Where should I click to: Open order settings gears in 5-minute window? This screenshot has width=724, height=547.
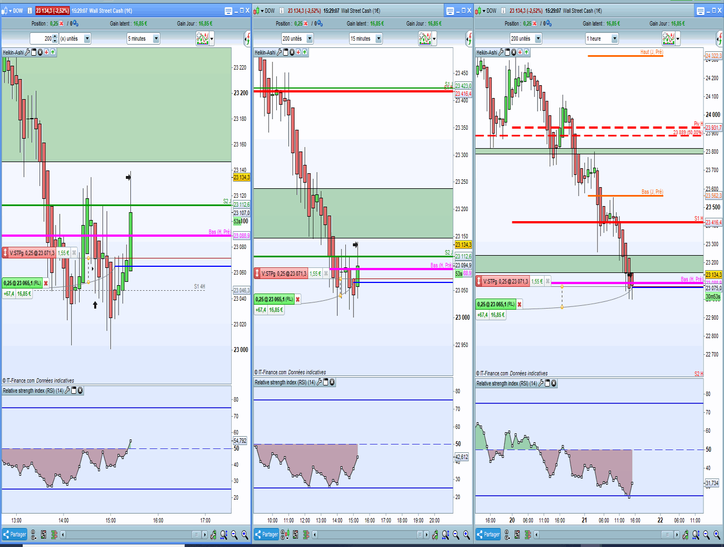coord(75,23)
